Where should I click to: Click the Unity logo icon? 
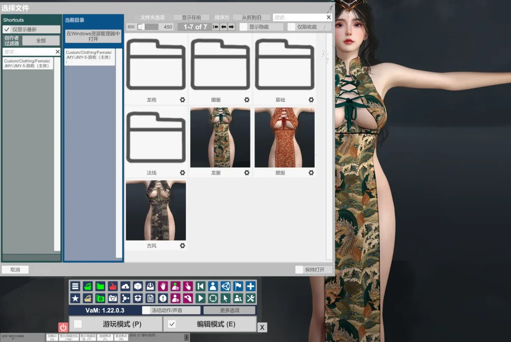226,286
